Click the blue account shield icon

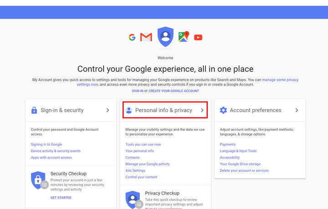click(165, 37)
